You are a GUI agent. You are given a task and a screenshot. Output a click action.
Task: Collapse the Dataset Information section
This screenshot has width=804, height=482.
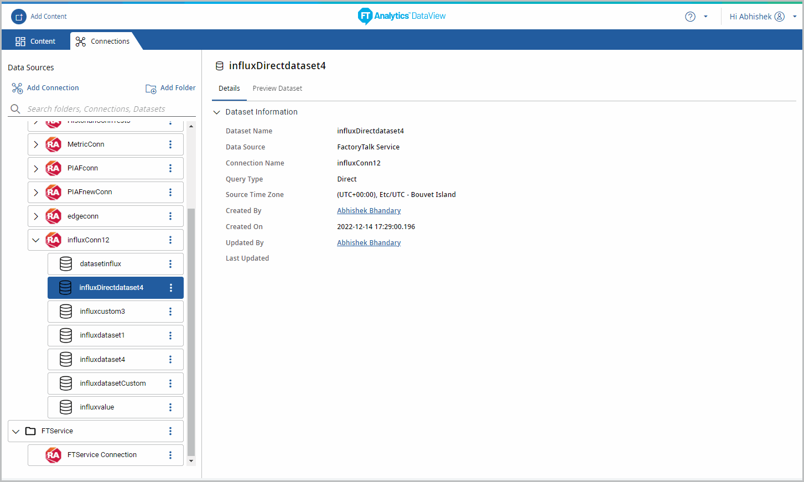pyautogui.click(x=217, y=112)
